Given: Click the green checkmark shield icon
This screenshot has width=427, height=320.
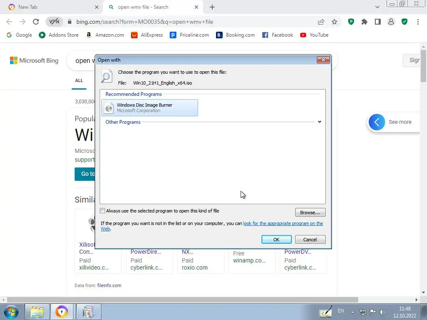Looking at the screenshot, I should (x=404, y=22).
